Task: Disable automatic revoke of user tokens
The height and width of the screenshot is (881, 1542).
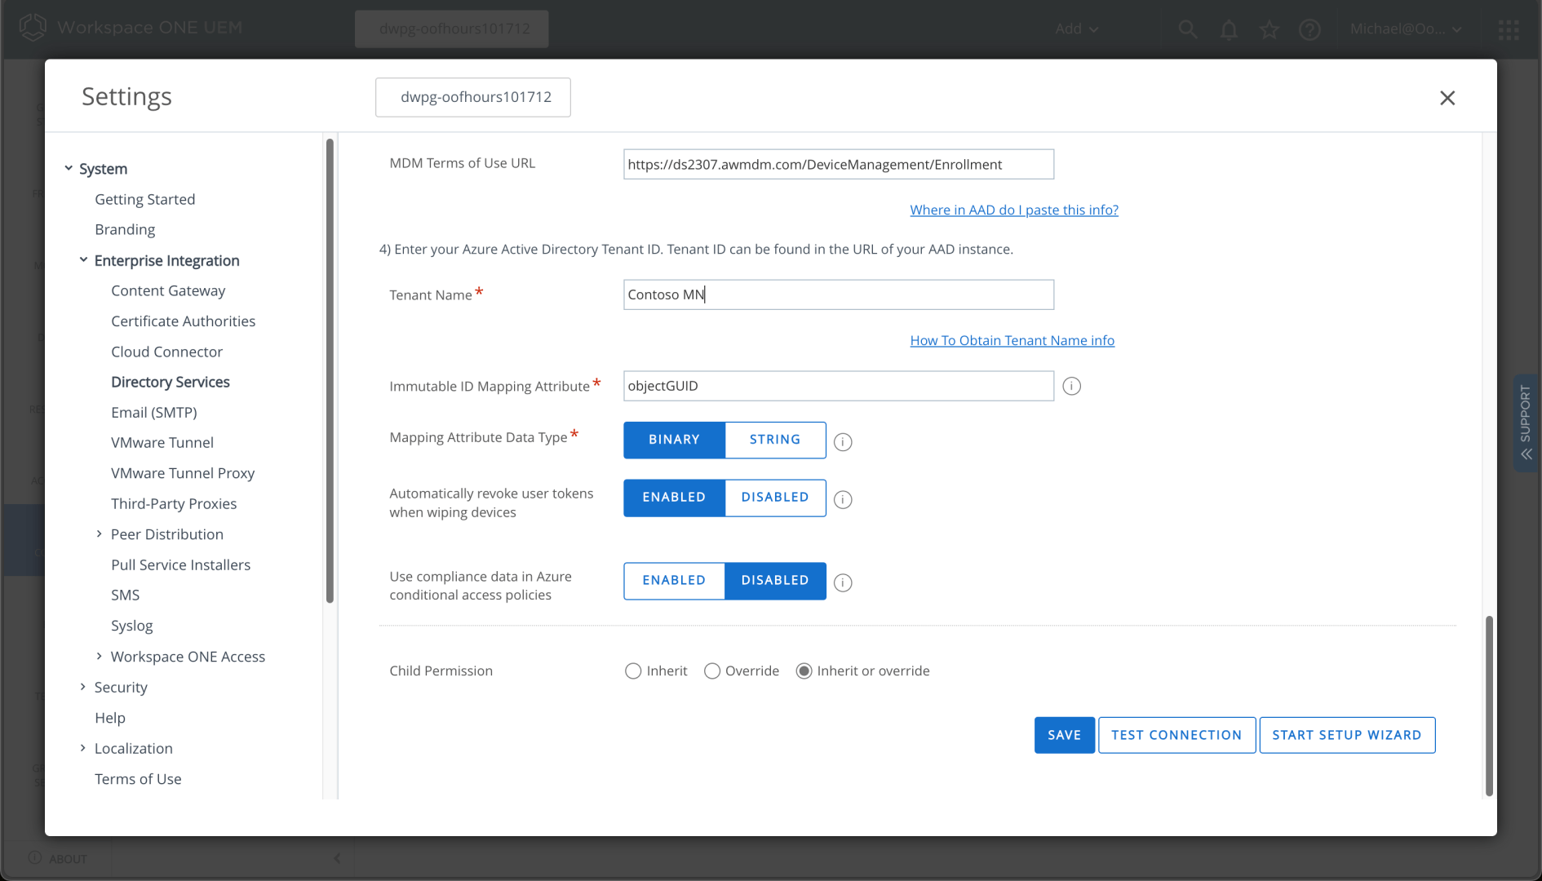Action: coord(774,498)
